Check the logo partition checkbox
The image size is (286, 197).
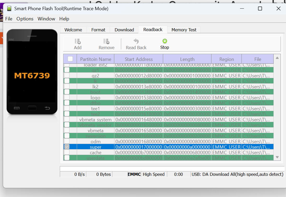point(67,97)
